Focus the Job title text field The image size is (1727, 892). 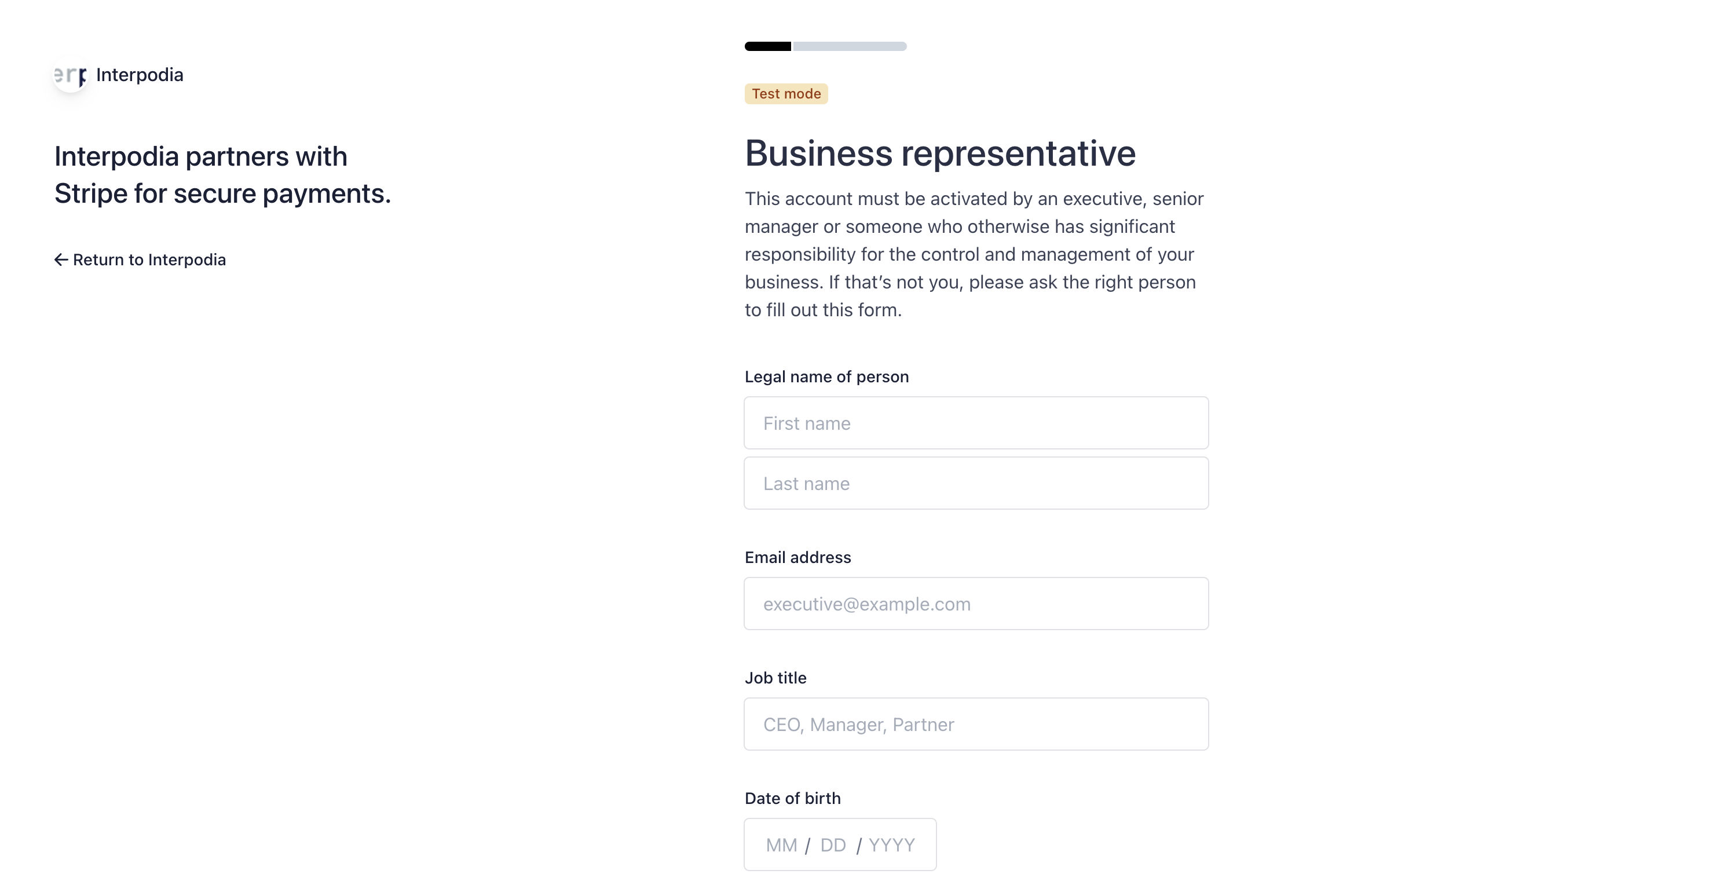975,725
